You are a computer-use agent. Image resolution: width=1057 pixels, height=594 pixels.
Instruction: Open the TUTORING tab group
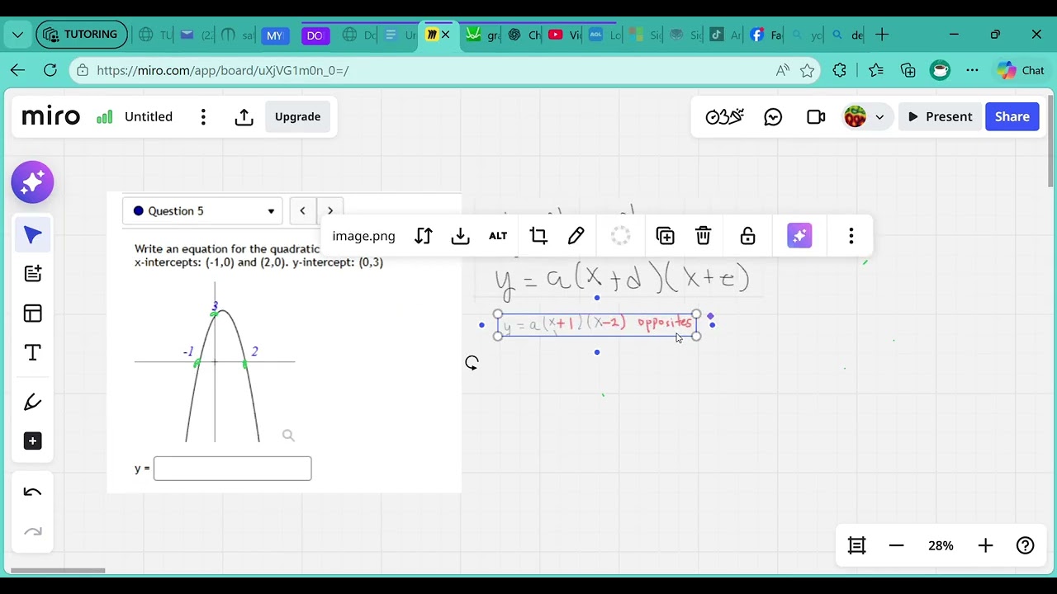click(x=82, y=35)
